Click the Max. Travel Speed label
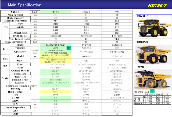The image size is (172, 117). pos(16,42)
